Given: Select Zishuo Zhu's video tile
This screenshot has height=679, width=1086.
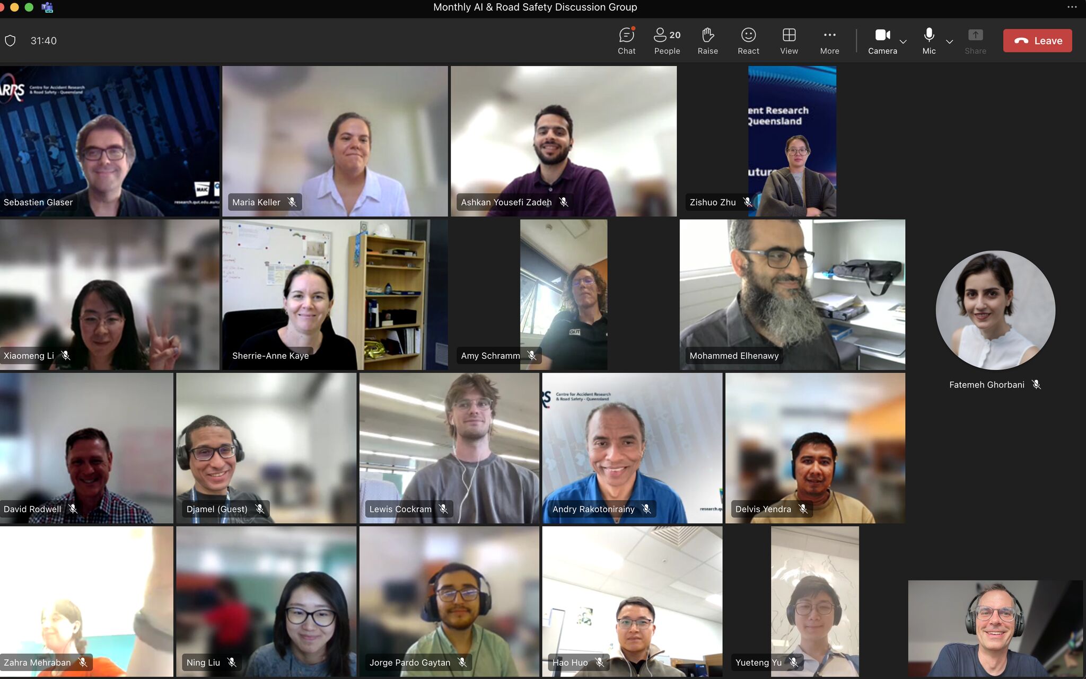Looking at the screenshot, I should pos(792,141).
